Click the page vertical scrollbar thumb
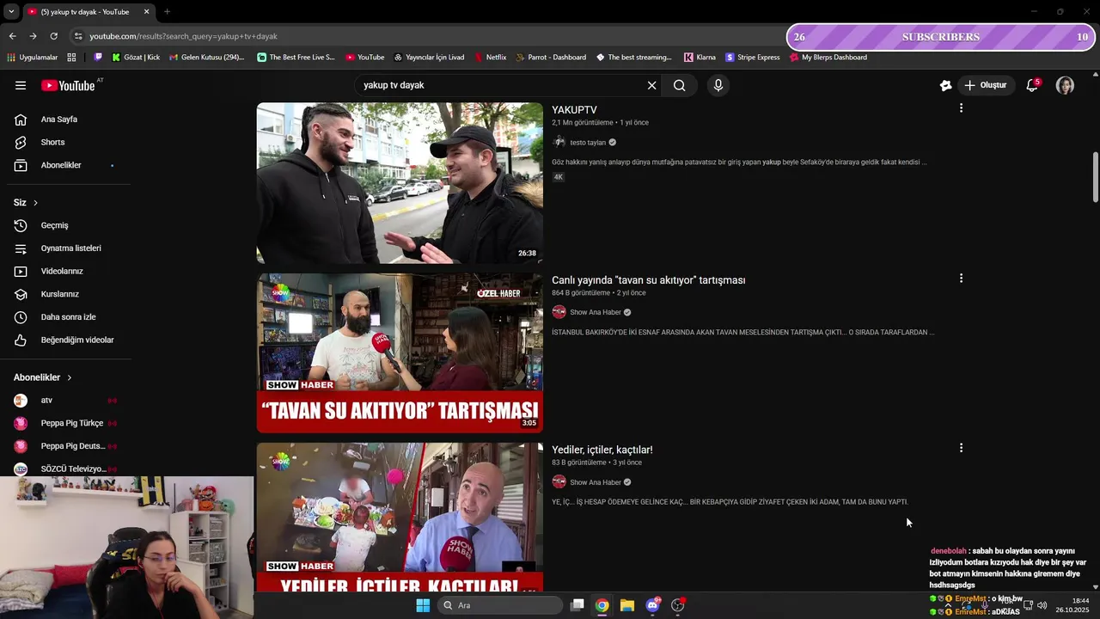The width and height of the screenshot is (1100, 619). pyautogui.click(x=1095, y=177)
